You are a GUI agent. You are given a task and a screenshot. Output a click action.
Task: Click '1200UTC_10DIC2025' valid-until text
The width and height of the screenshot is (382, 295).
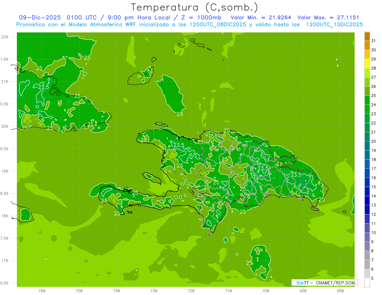[x=334, y=25]
